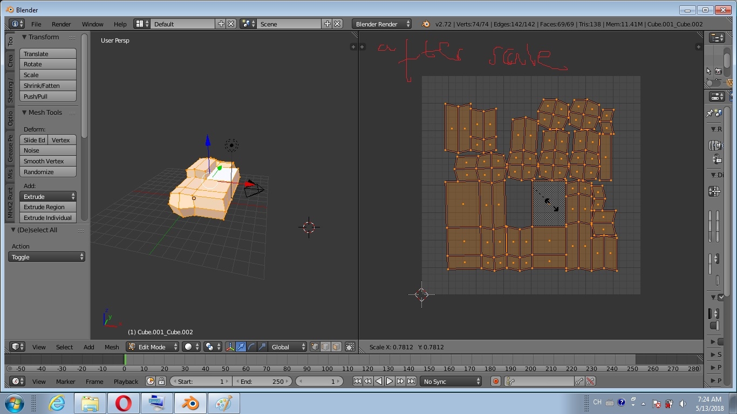Screen dimensions: 737x414
Task: Toggle the timeline range lock icon
Action: tap(161, 381)
